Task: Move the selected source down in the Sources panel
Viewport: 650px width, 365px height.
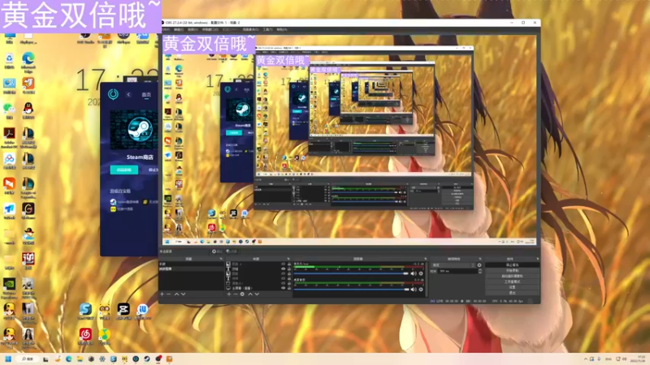Action: (257, 294)
